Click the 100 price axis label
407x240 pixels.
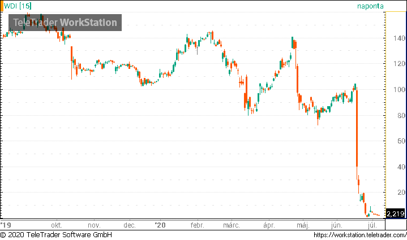(399, 90)
